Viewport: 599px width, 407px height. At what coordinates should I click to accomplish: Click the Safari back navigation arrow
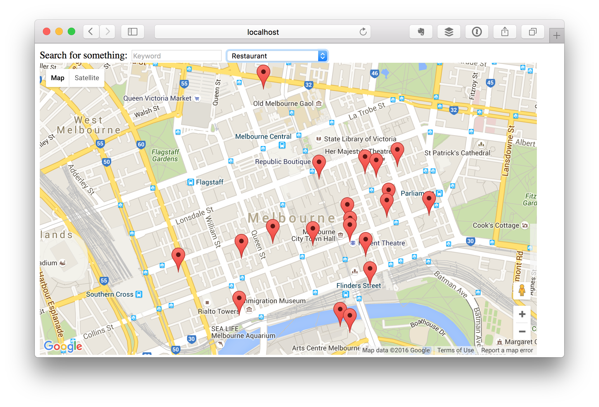coord(91,32)
